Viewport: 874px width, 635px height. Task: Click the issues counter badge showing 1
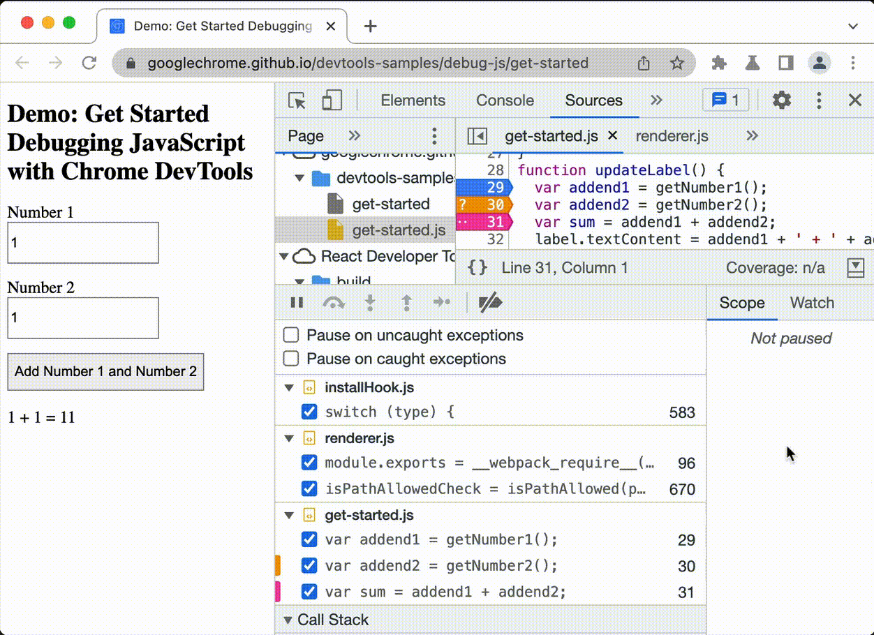726,100
